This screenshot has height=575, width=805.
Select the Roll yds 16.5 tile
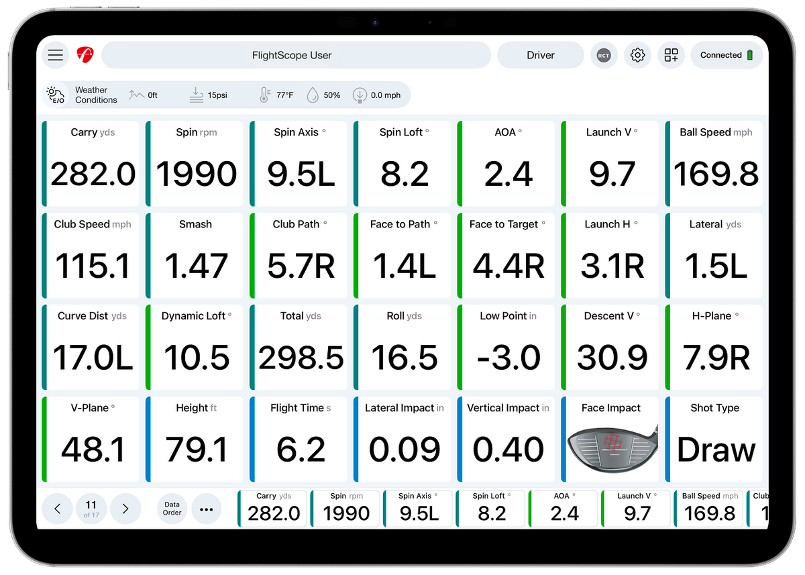point(402,348)
